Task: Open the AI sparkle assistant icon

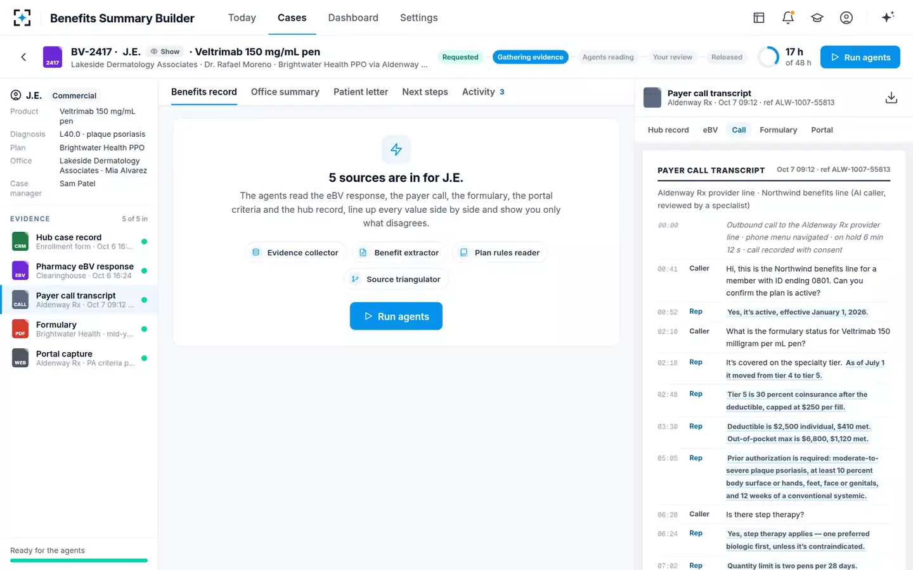Action: point(888,17)
